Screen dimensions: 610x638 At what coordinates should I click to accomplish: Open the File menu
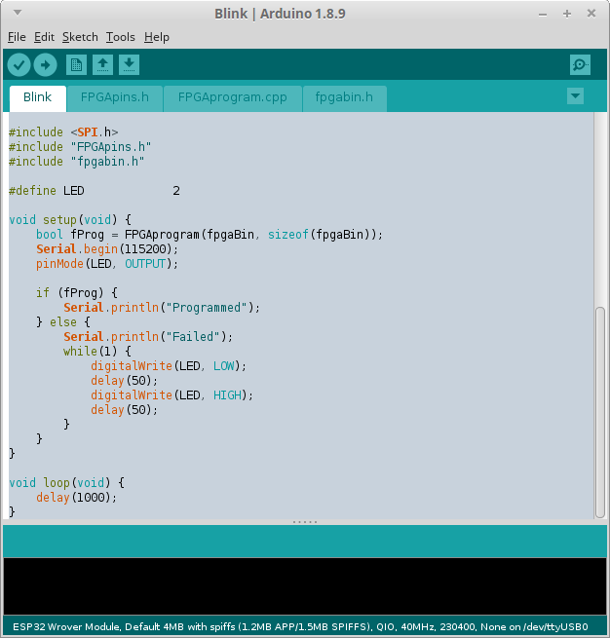[17, 37]
